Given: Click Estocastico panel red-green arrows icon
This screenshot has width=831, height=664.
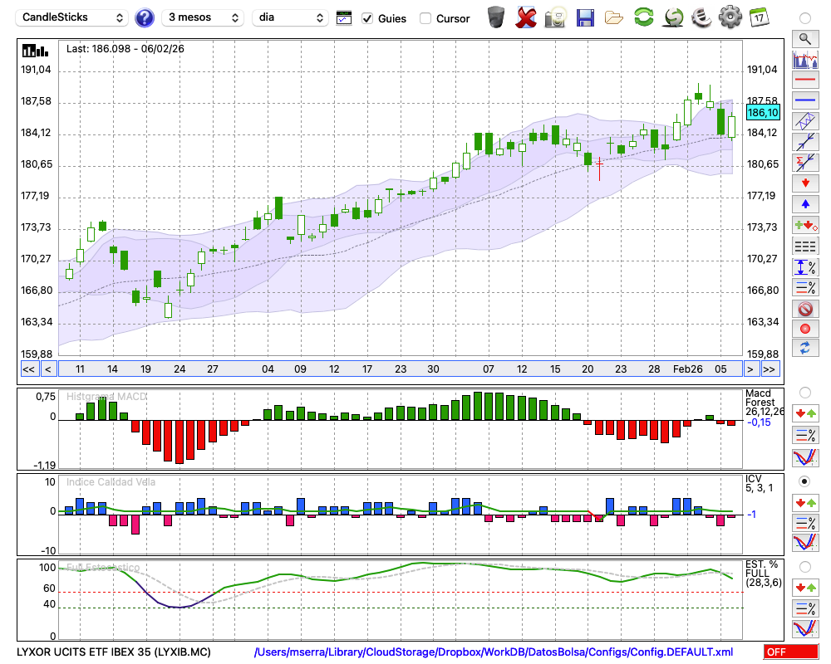Looking at the screenshot, I should pyautogui.click(x=805, y=587).
